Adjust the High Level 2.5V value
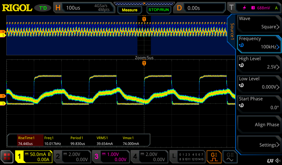 (x=259, y=63)
